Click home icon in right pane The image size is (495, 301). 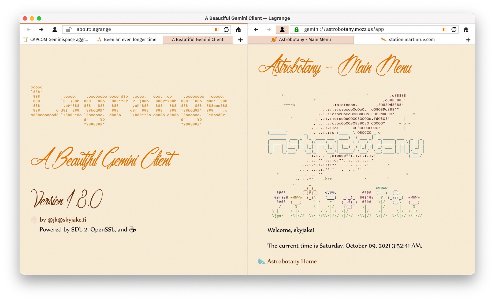click(466, 30)
